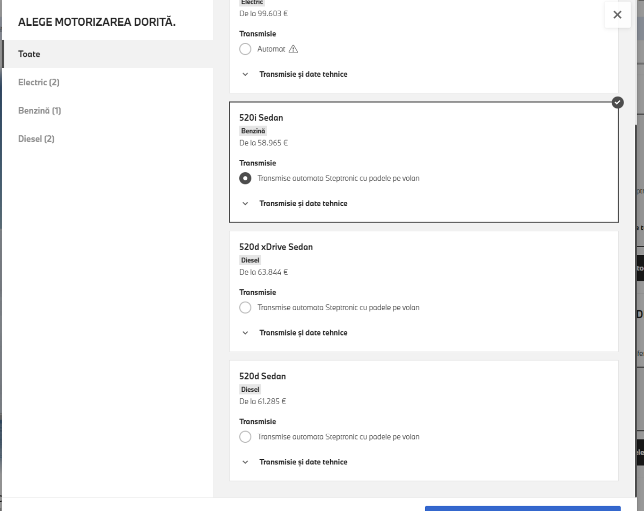
Task: Choose Steptronic transmission for 520d Sedan
Action: tap(245, 437)
